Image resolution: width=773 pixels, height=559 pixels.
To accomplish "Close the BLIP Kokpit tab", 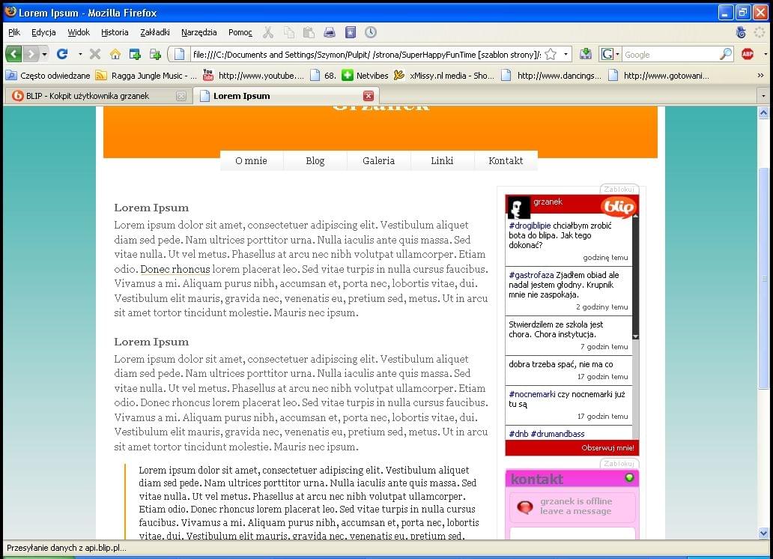I will pyautogui.click(x=181, y=96).
